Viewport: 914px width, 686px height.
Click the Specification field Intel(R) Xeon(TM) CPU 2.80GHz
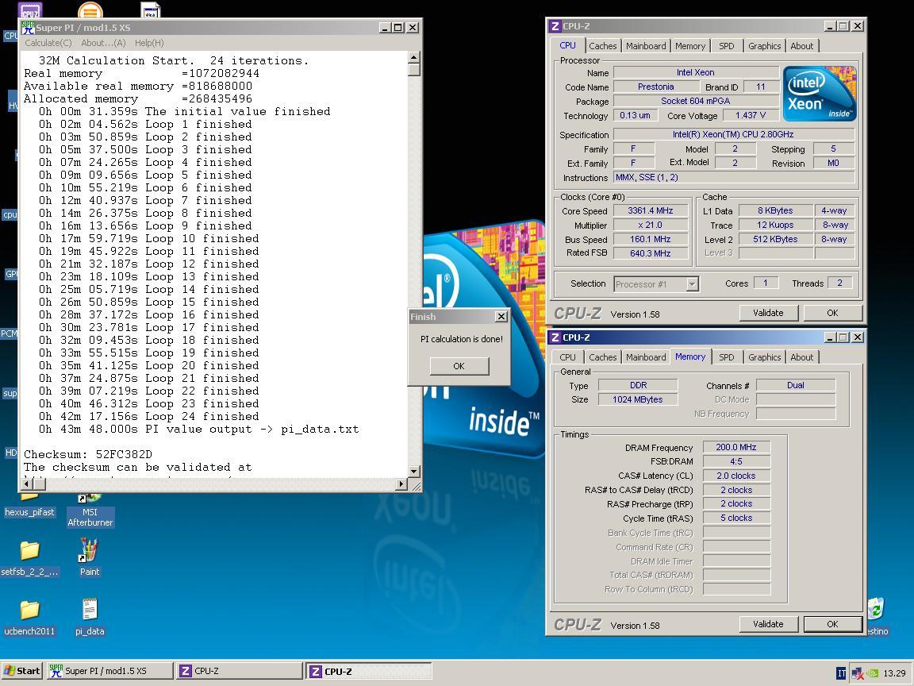pyautogui.click(x=733, y=135)
